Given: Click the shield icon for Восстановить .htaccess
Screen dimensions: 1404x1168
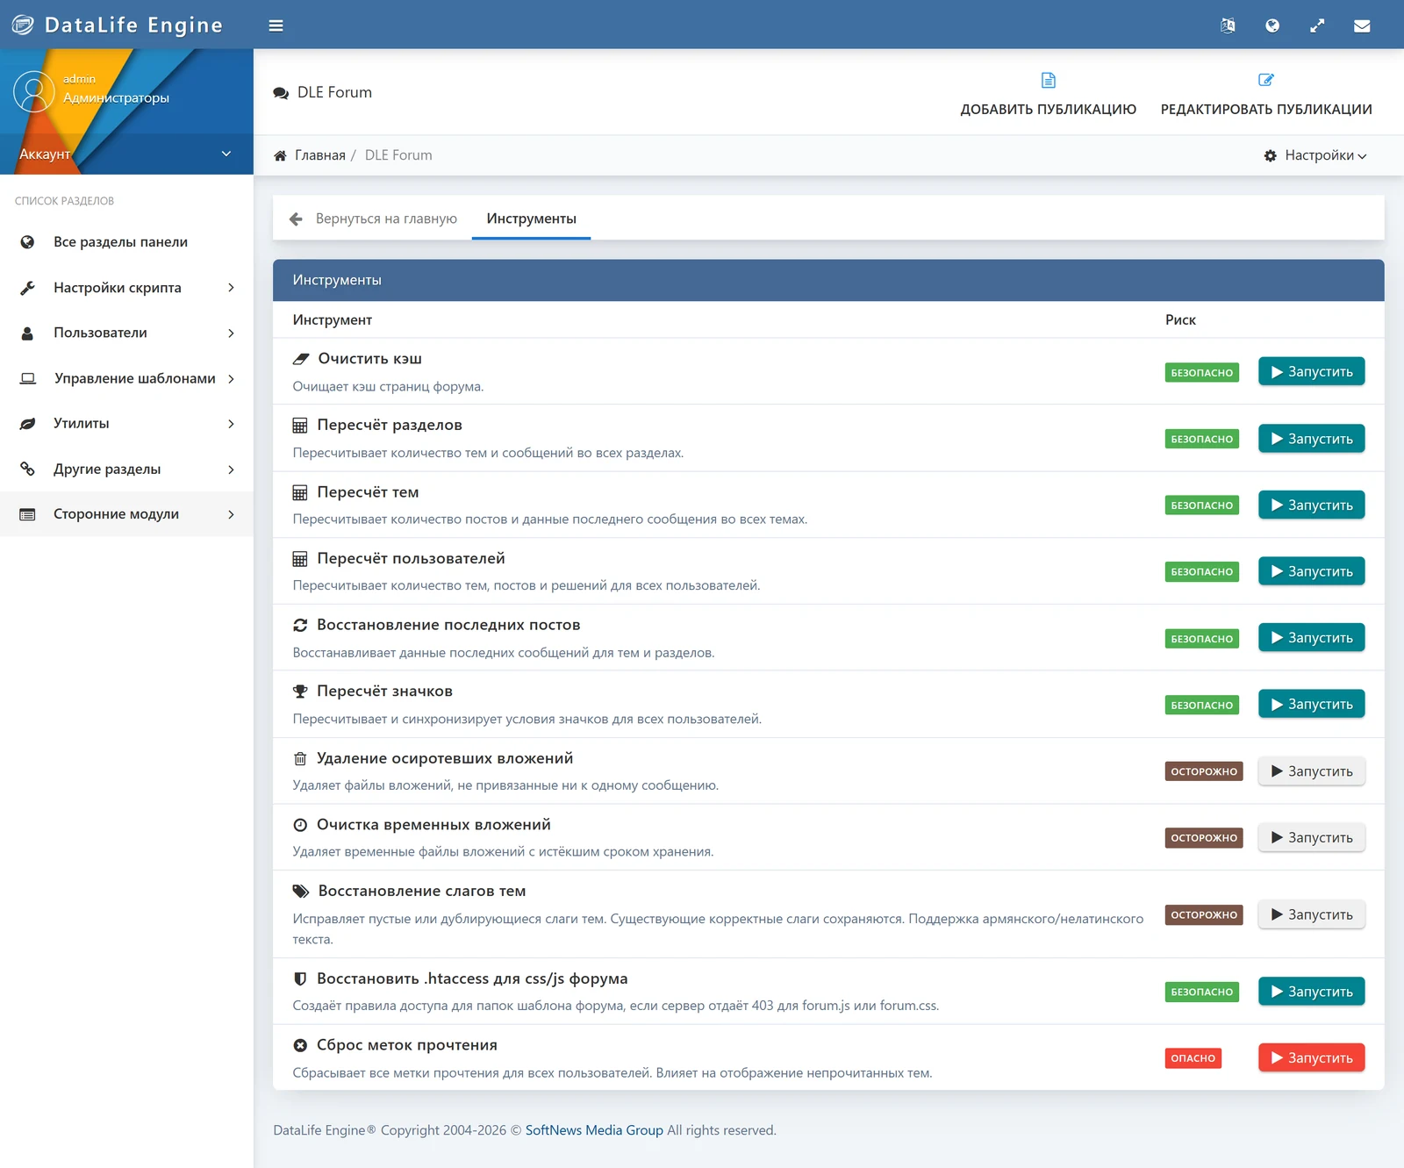Looking at the screenshot, I should click(300, 978).
